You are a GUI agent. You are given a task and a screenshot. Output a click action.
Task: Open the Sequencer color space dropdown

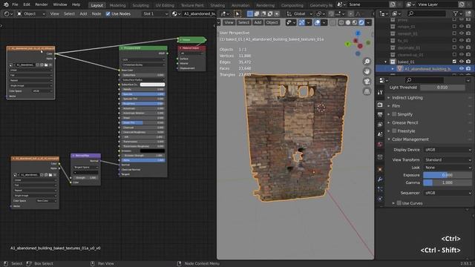coord(448,193)
